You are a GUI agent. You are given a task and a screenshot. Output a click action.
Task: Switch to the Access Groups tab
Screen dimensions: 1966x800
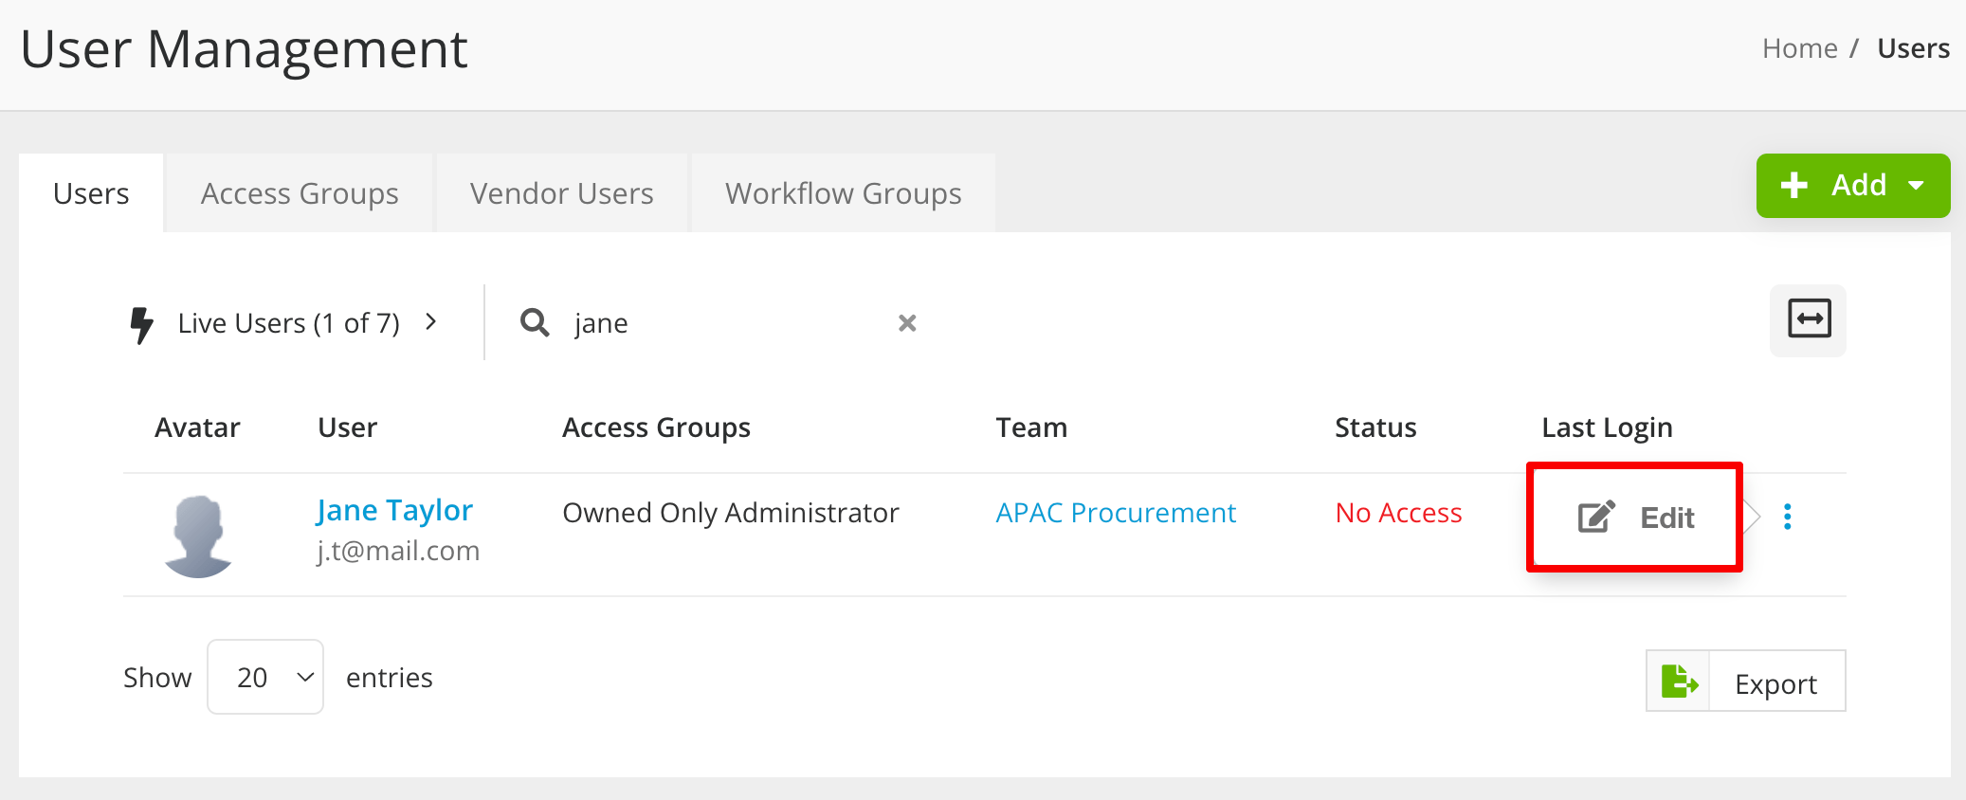click(x=300, y=193)
